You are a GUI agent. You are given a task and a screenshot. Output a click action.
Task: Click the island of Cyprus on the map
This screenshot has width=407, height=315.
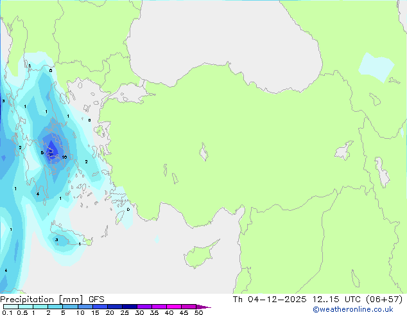200,255
